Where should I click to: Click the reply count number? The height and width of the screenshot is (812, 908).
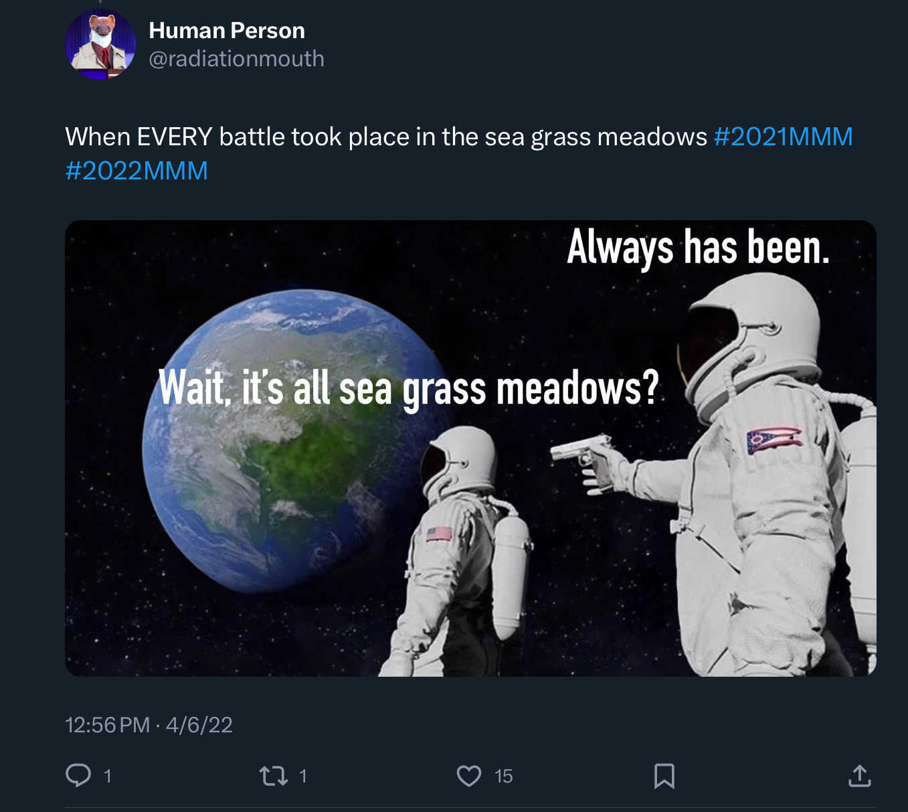[107, 777]
